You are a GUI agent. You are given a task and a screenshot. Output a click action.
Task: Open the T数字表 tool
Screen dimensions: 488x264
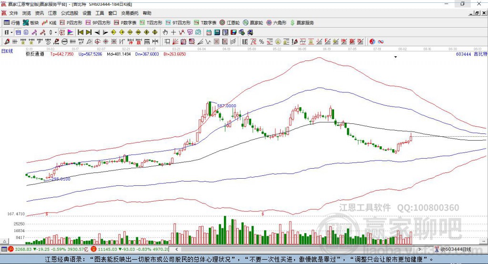[205, 23]
